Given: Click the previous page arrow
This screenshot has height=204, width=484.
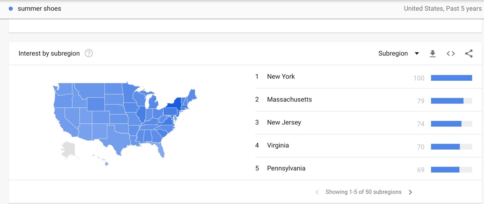Looking at the screenshot, I should [x=317, y=192].
